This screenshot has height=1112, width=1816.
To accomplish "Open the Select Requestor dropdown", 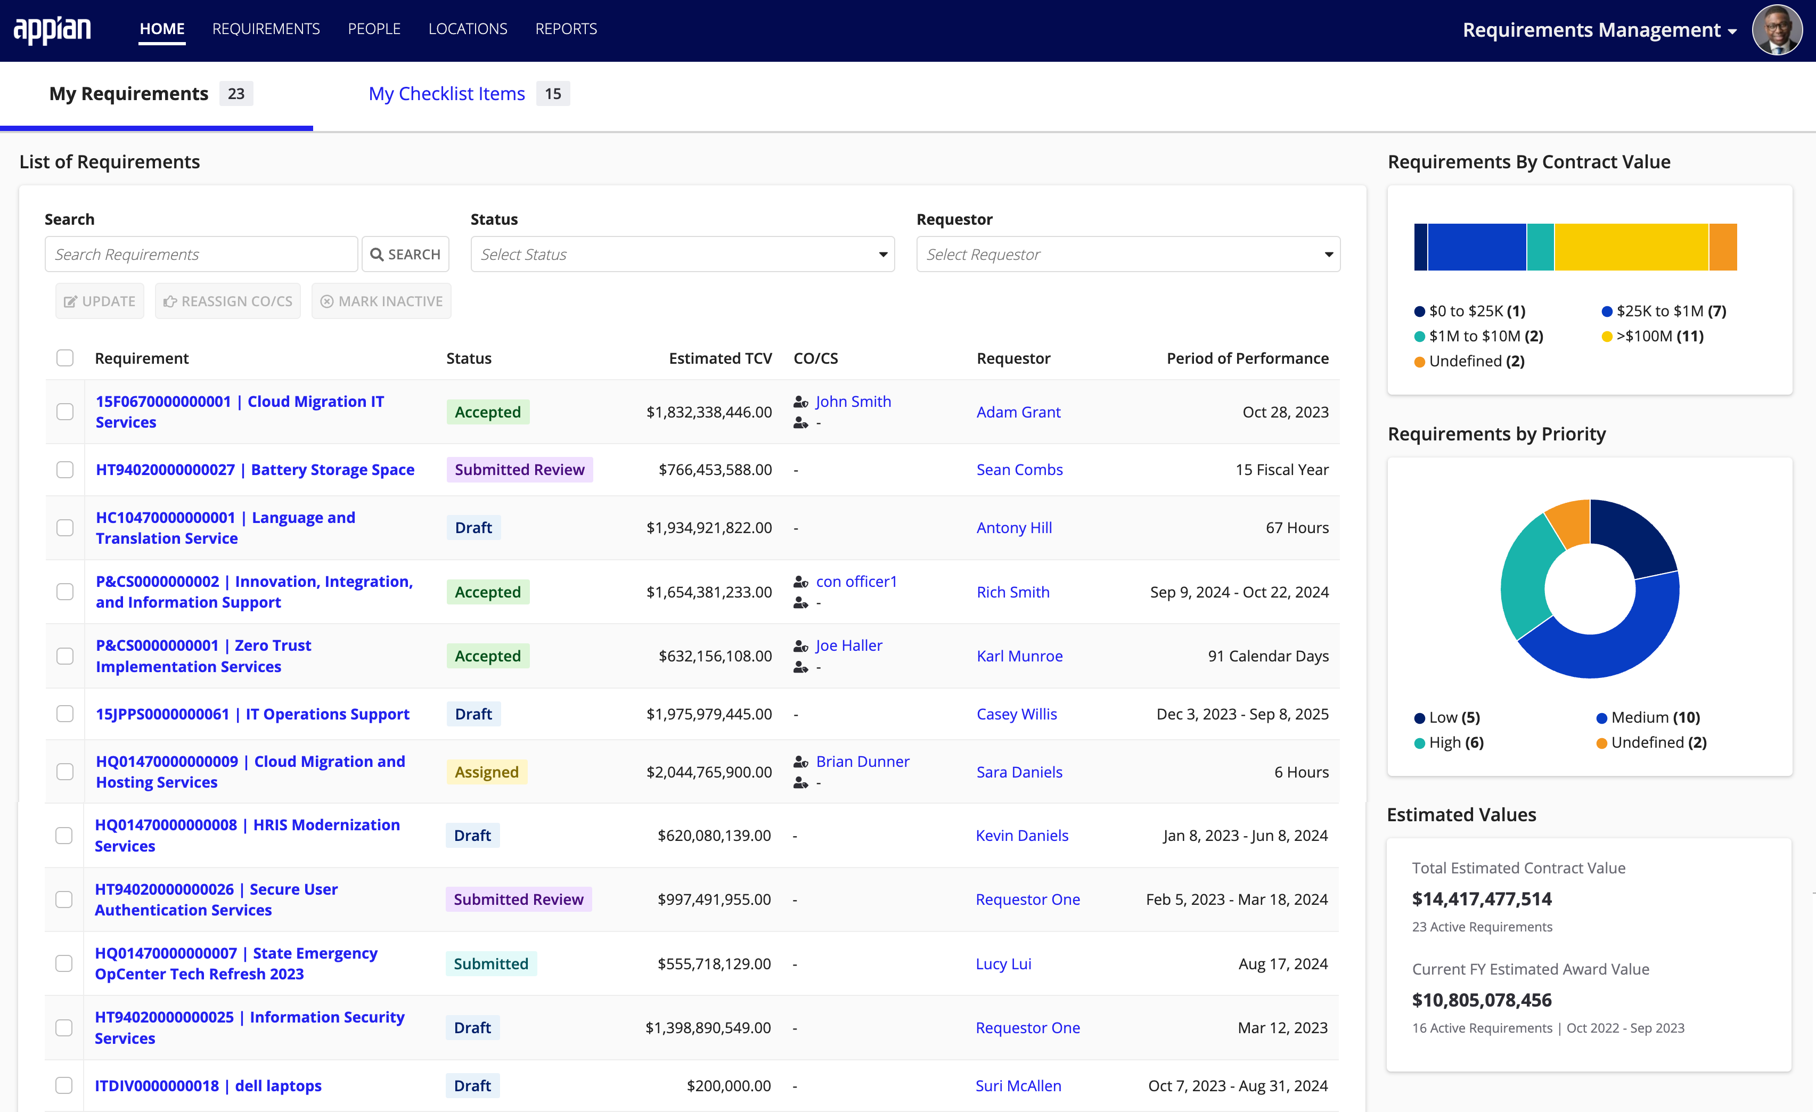I will (1127, 254).
